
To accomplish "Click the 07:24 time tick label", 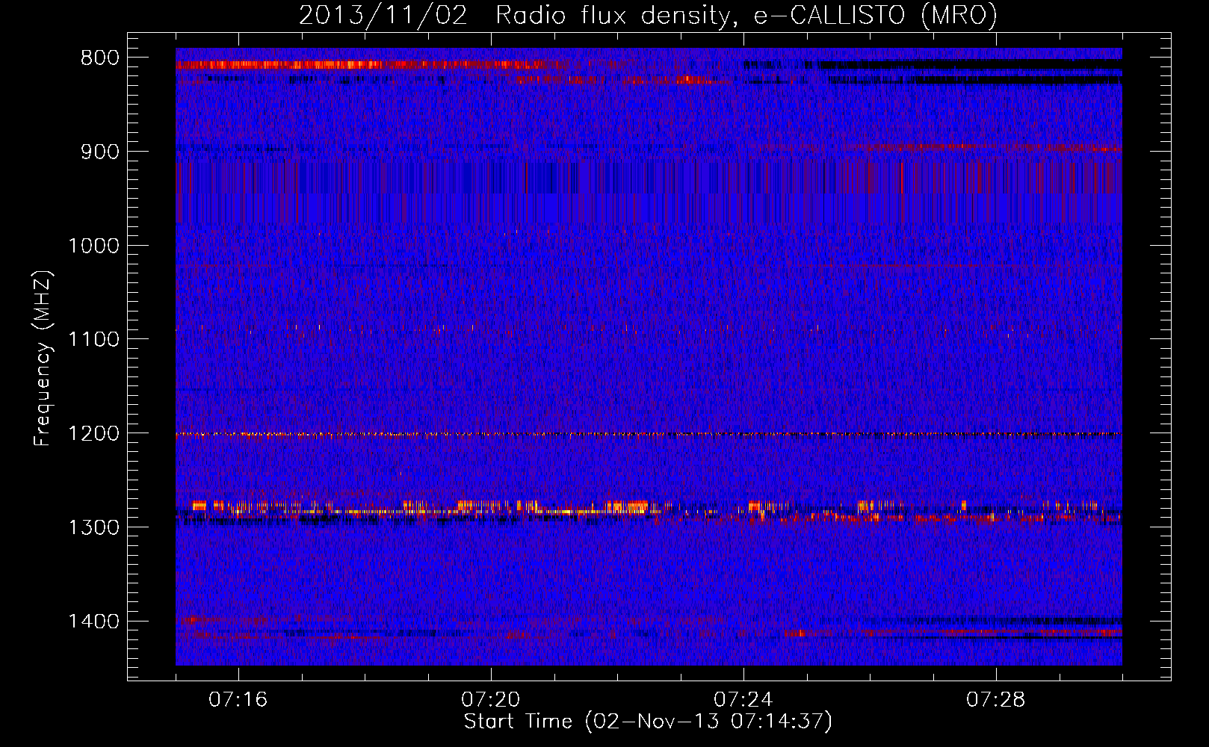I will [x=743, y=700].
